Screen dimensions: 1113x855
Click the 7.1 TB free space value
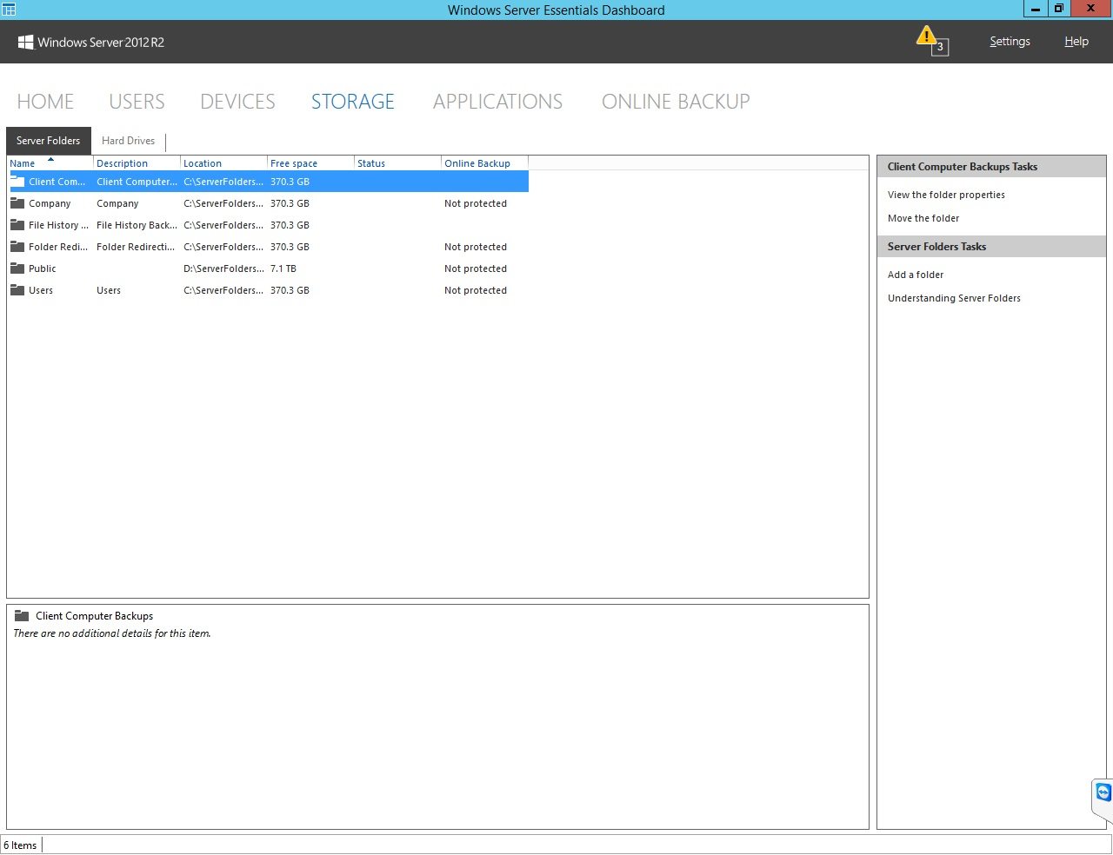(283, 268)
